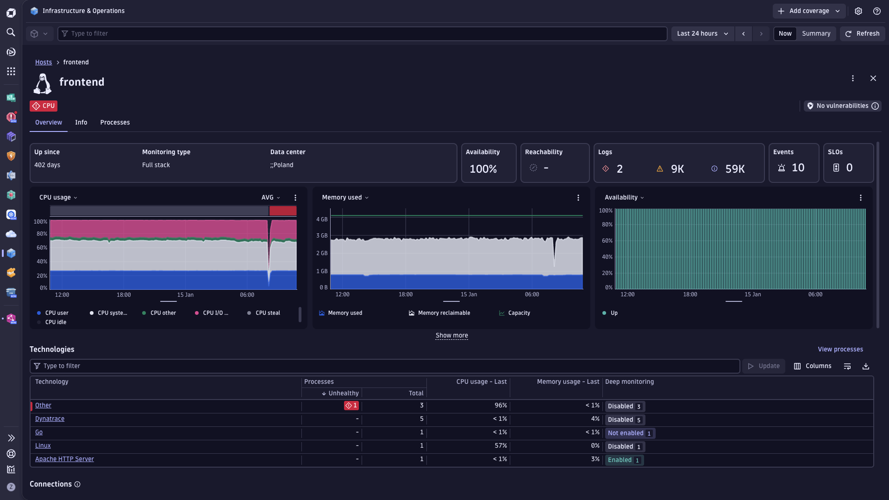The width and height of the screenshot is (889, 500).
Task: Switch view to Summary mode
Action: (x=816, y=34)
